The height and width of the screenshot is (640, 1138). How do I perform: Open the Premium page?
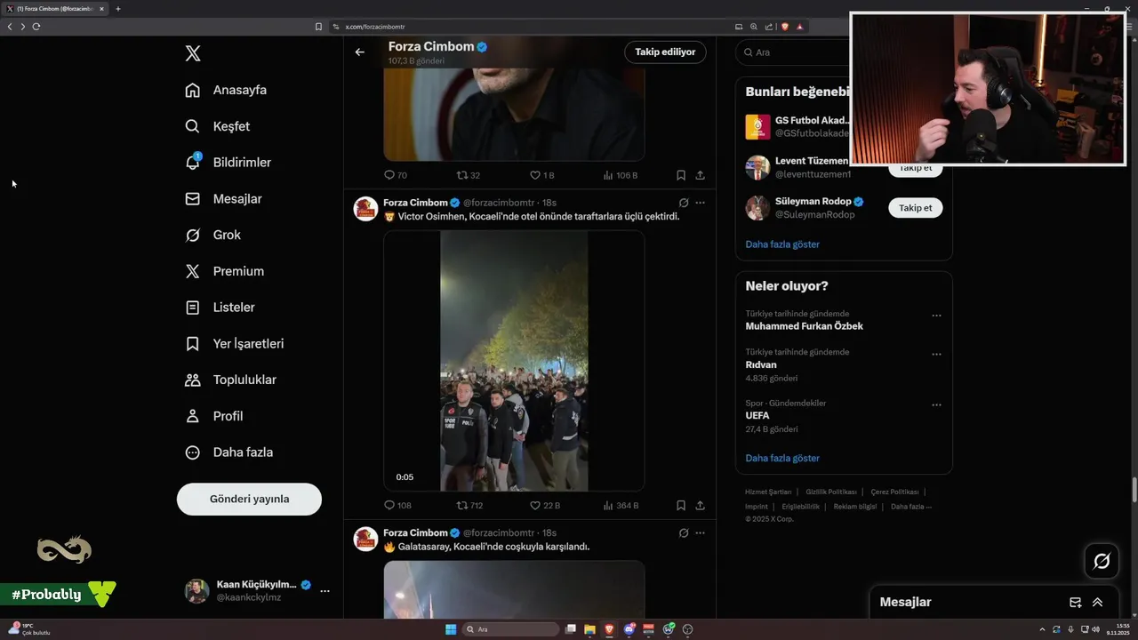(x=224, y=271)
